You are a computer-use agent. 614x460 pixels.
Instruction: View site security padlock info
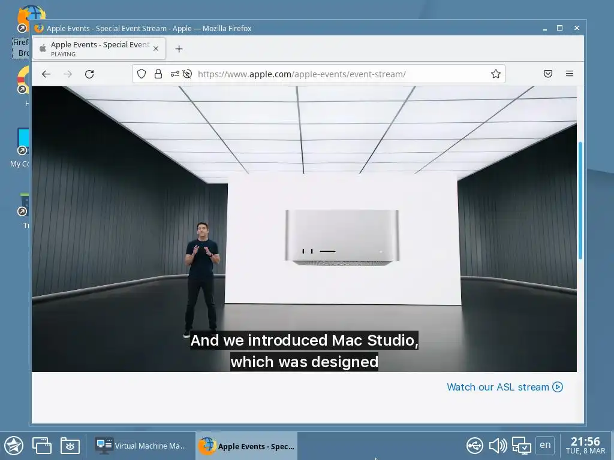[x=158, y=74]
